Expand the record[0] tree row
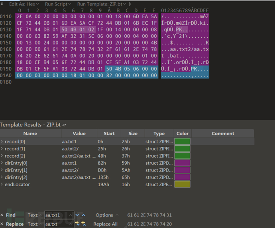This screenshot has width=275, height=228. (x=2, y=141)
